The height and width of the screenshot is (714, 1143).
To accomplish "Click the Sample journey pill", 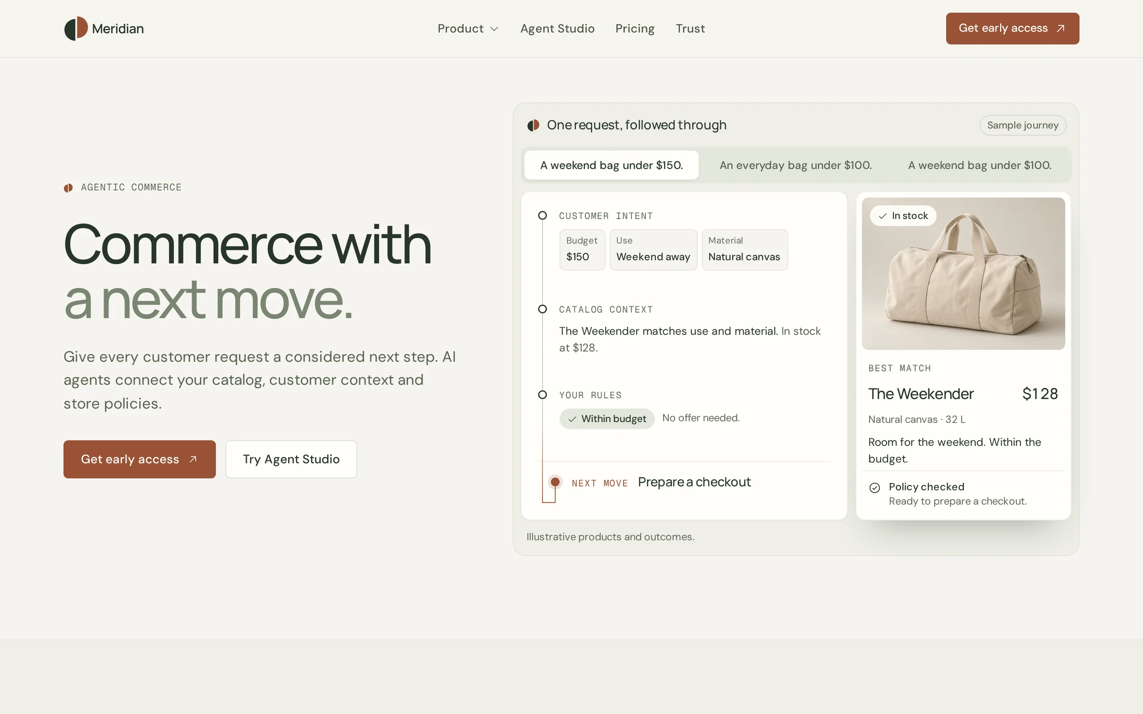I will 1022,125.
